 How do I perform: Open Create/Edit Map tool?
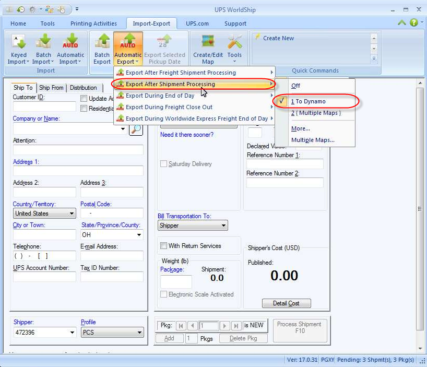coord(208,49)
